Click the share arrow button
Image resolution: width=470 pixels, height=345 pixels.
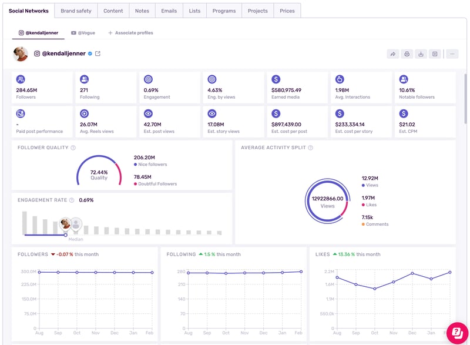(392, 54)
